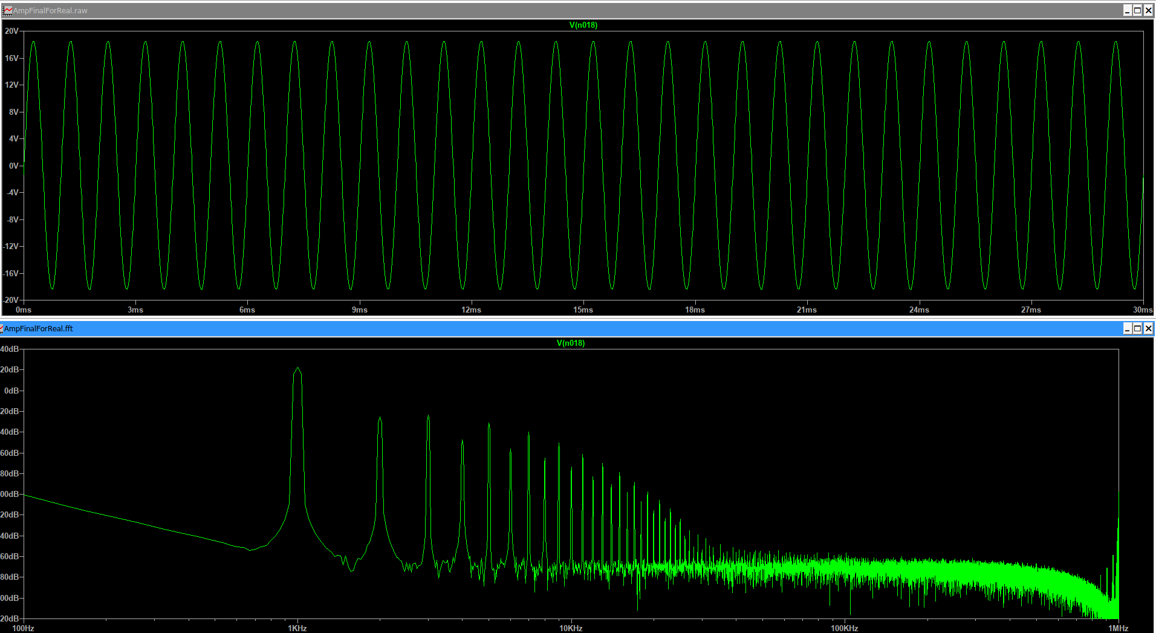Click the AmpFinalForReal.fft window icon

click(x=2, y=328)
